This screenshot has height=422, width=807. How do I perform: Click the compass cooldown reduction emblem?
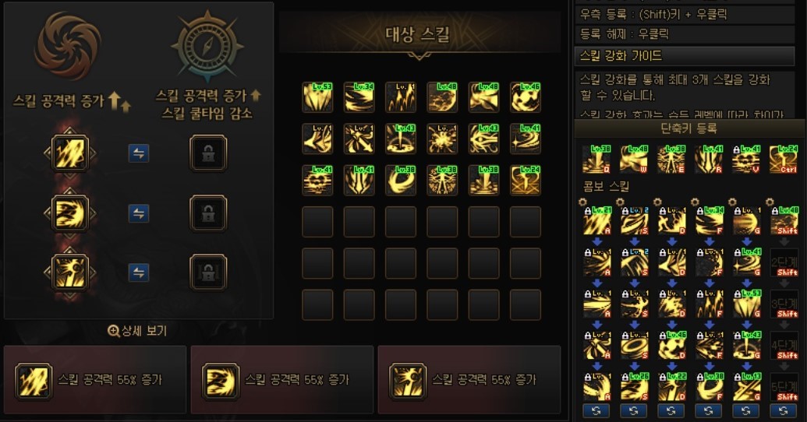207,46
